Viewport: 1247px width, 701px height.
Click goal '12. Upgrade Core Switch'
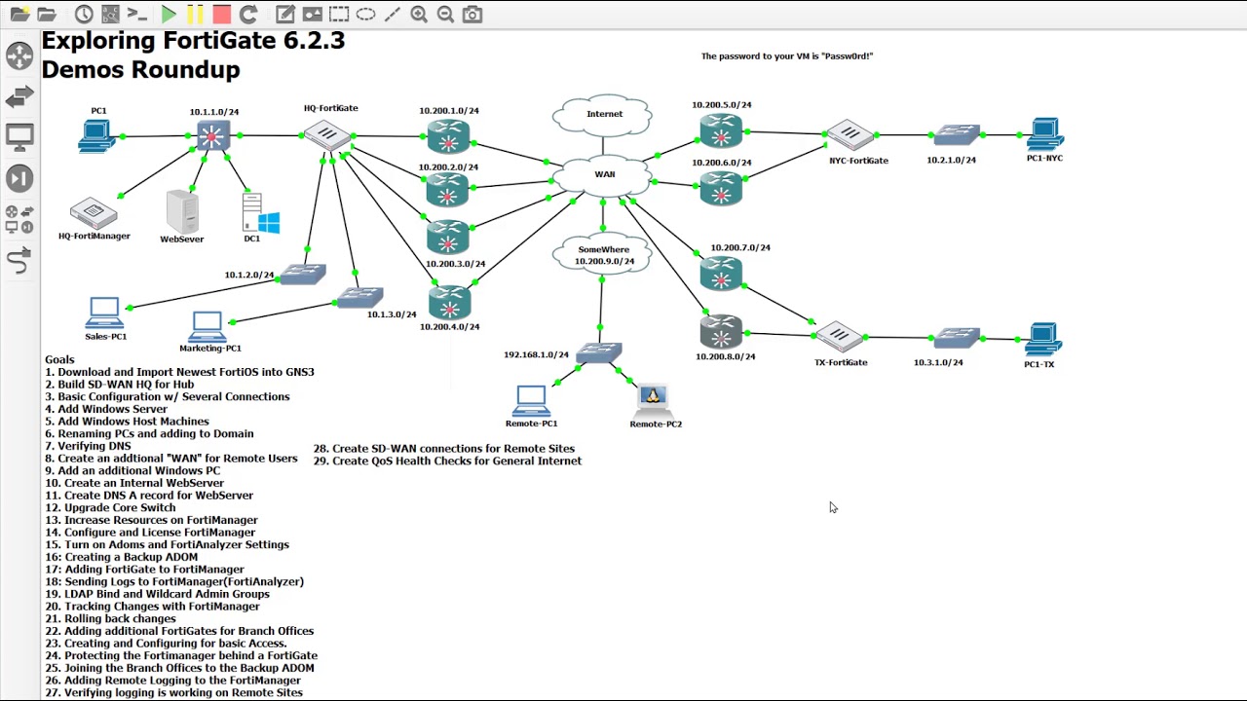[110, 508]
